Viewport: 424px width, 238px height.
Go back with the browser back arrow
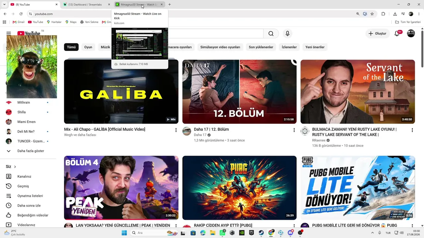click(5, 14)
